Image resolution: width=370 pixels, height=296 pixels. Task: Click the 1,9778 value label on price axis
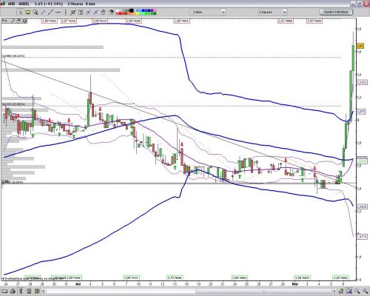(362, 237)
